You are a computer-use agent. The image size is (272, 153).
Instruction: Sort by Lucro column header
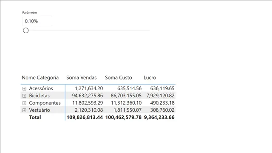150,77
